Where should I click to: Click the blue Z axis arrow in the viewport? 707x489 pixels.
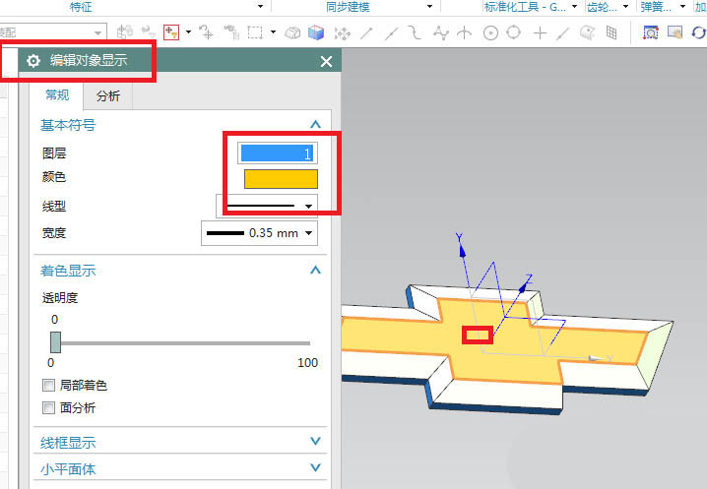pyautogui.click(x=524, y=286)
